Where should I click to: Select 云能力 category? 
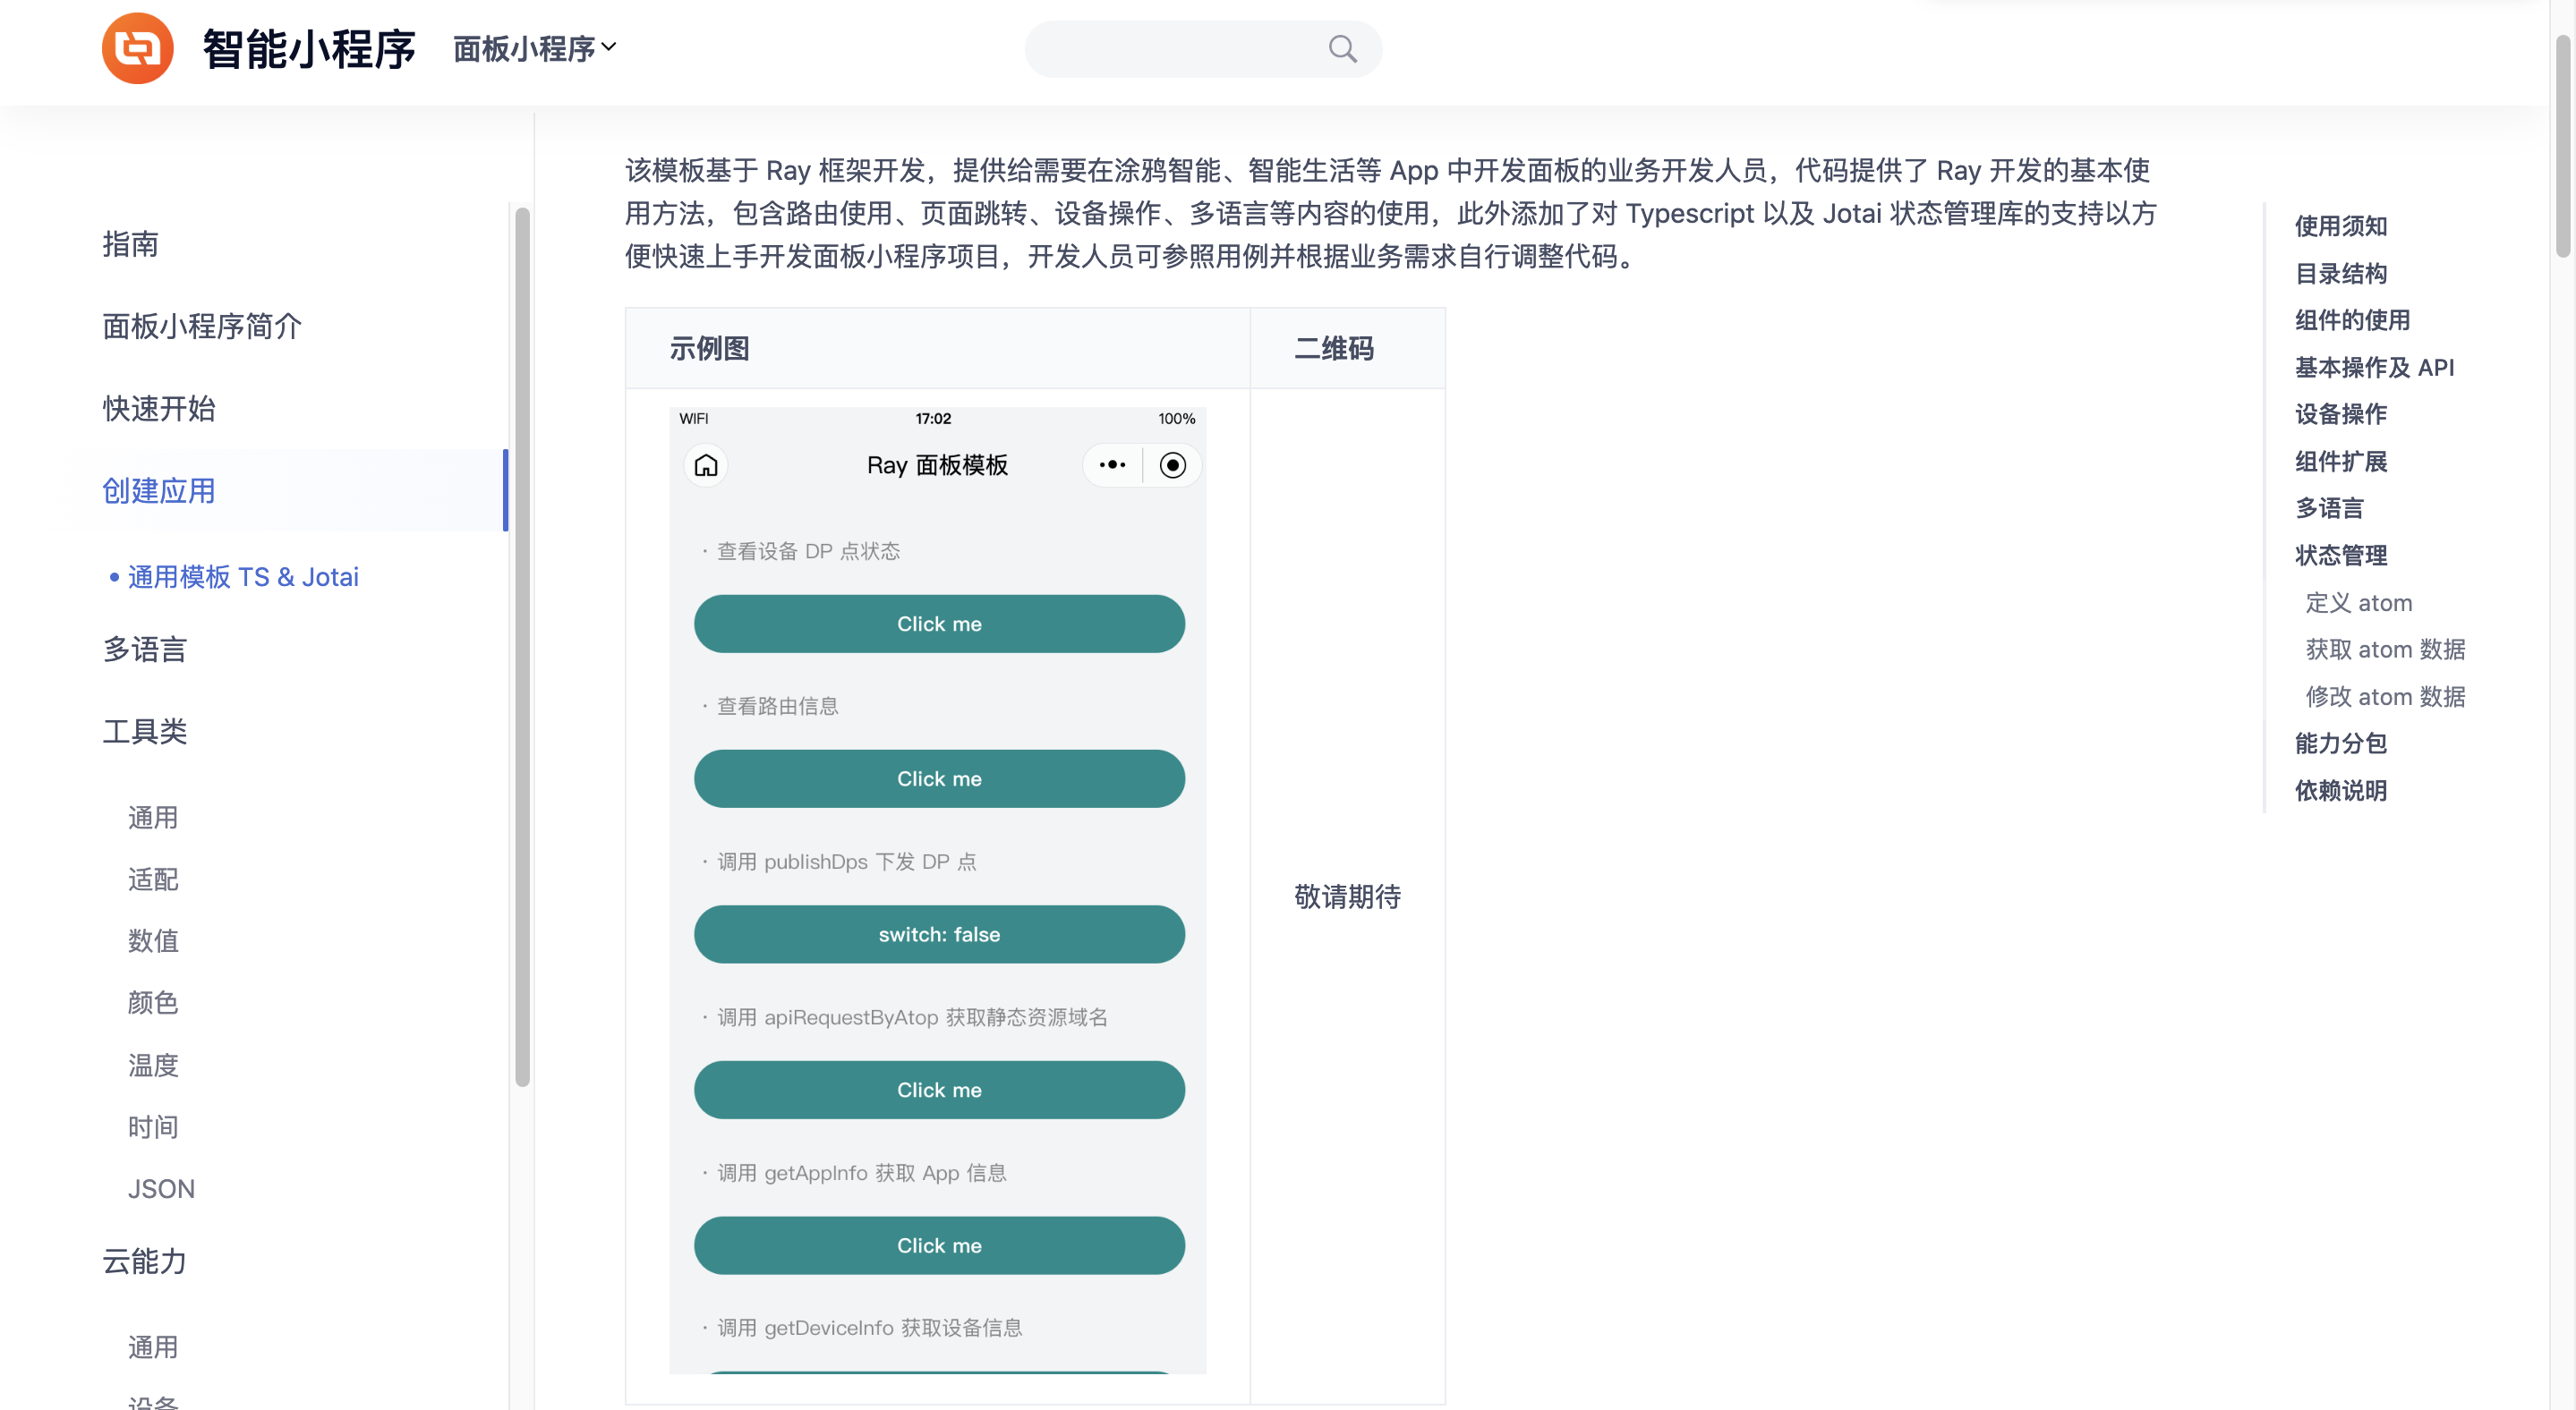point(145,1261)
